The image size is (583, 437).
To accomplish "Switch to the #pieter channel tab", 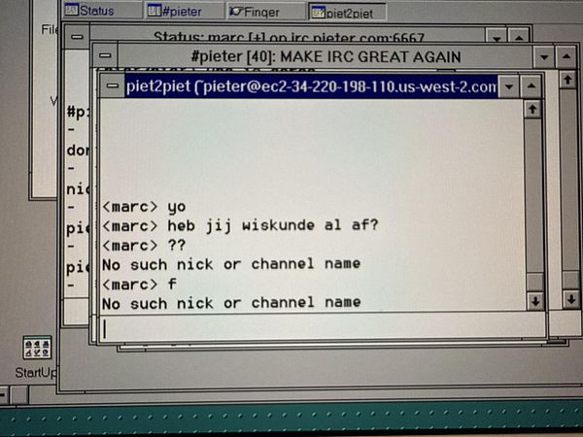I will coord(183,11).
